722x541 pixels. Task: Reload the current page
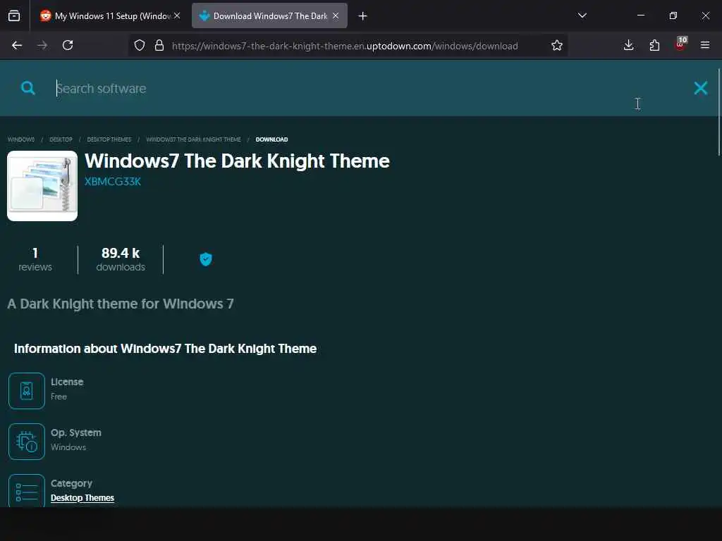(68, 45)
